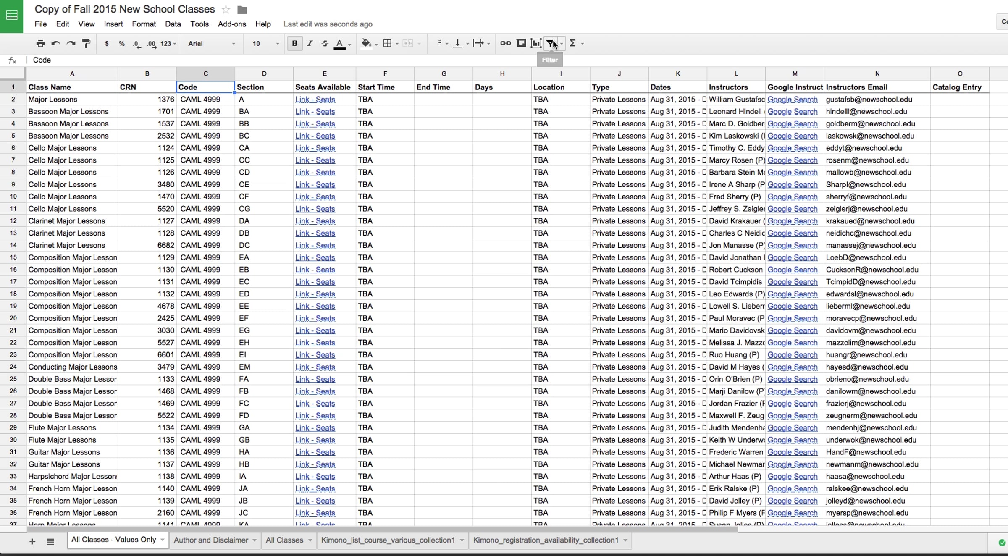Open the Data menu
The width and height of the screenshot is (1008, 556).
click(x=173, y=24)
